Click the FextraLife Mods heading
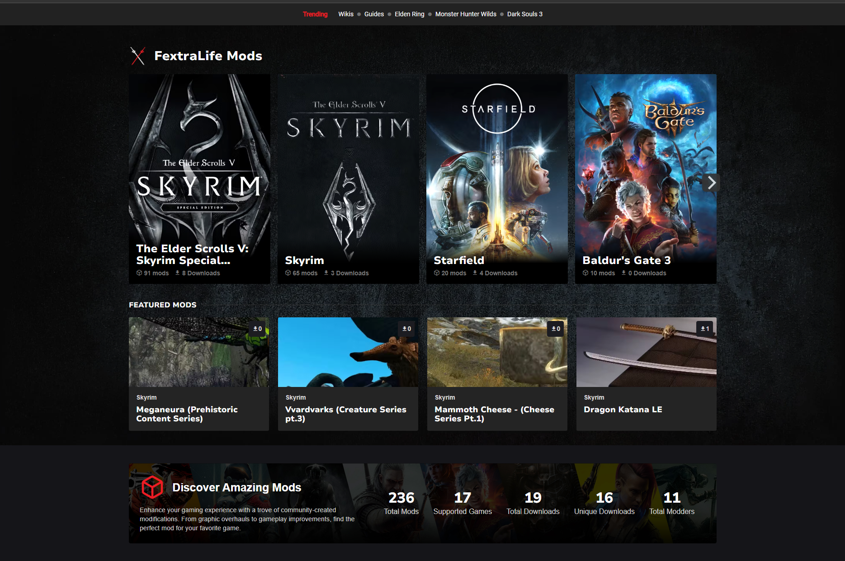 [208, 56]
